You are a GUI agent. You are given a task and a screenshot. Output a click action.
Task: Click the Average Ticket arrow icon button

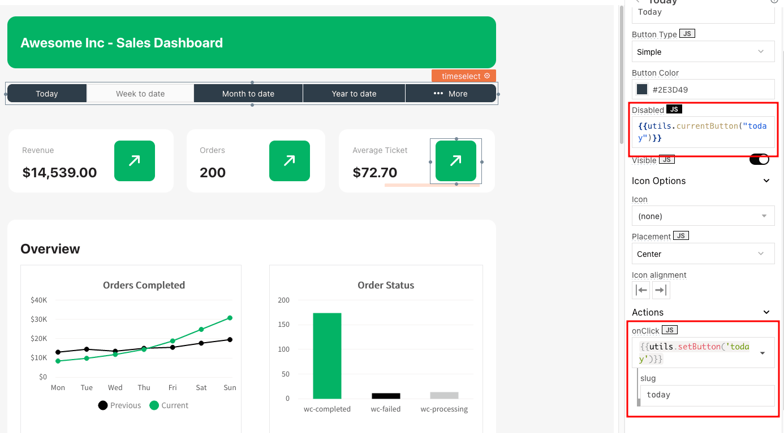[455, 161]
